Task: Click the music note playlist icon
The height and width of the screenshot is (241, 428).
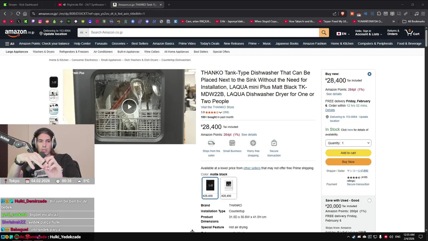Action: pyautogui.click(x=416, y=14)
